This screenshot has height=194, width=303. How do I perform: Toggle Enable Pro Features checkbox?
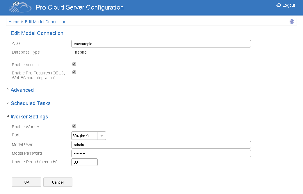[74, 72]
